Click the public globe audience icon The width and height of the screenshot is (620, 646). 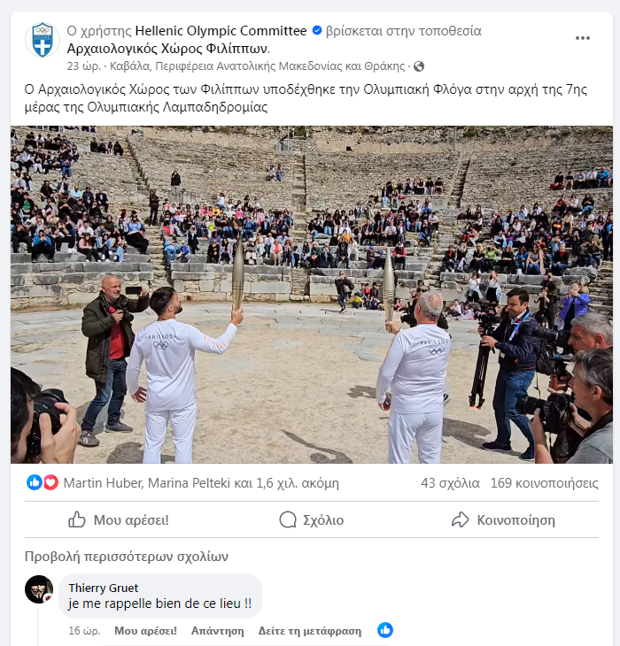tap(419, 66)
